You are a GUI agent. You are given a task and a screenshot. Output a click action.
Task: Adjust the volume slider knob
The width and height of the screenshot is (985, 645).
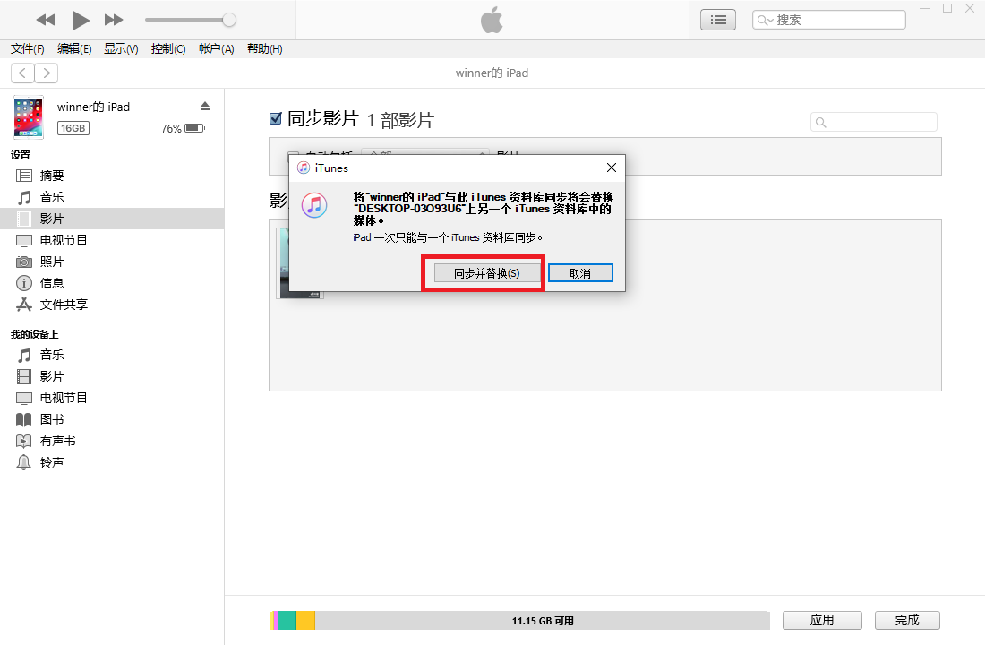pos(229,20)
